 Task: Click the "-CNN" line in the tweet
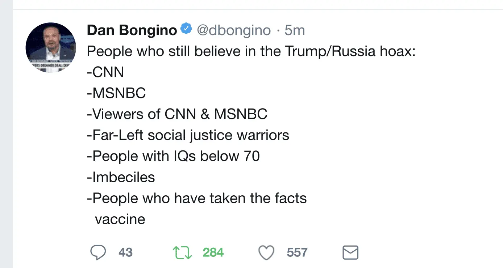click(x=105, y=72)
